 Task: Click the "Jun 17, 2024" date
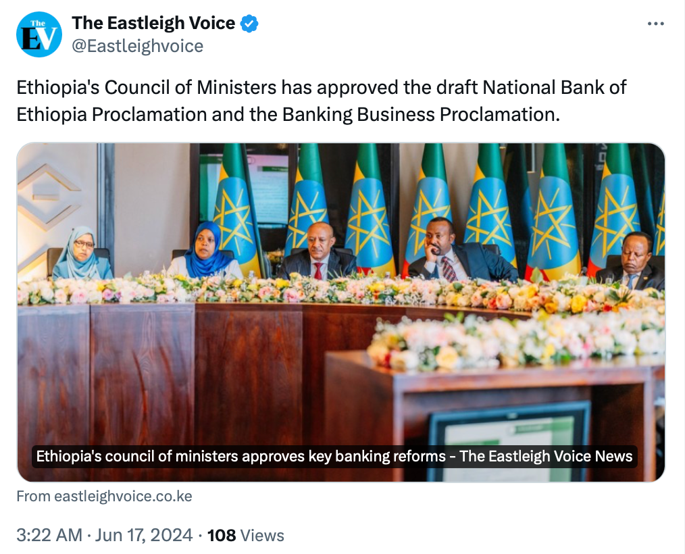pyautogui.click(x=143, y=536)
